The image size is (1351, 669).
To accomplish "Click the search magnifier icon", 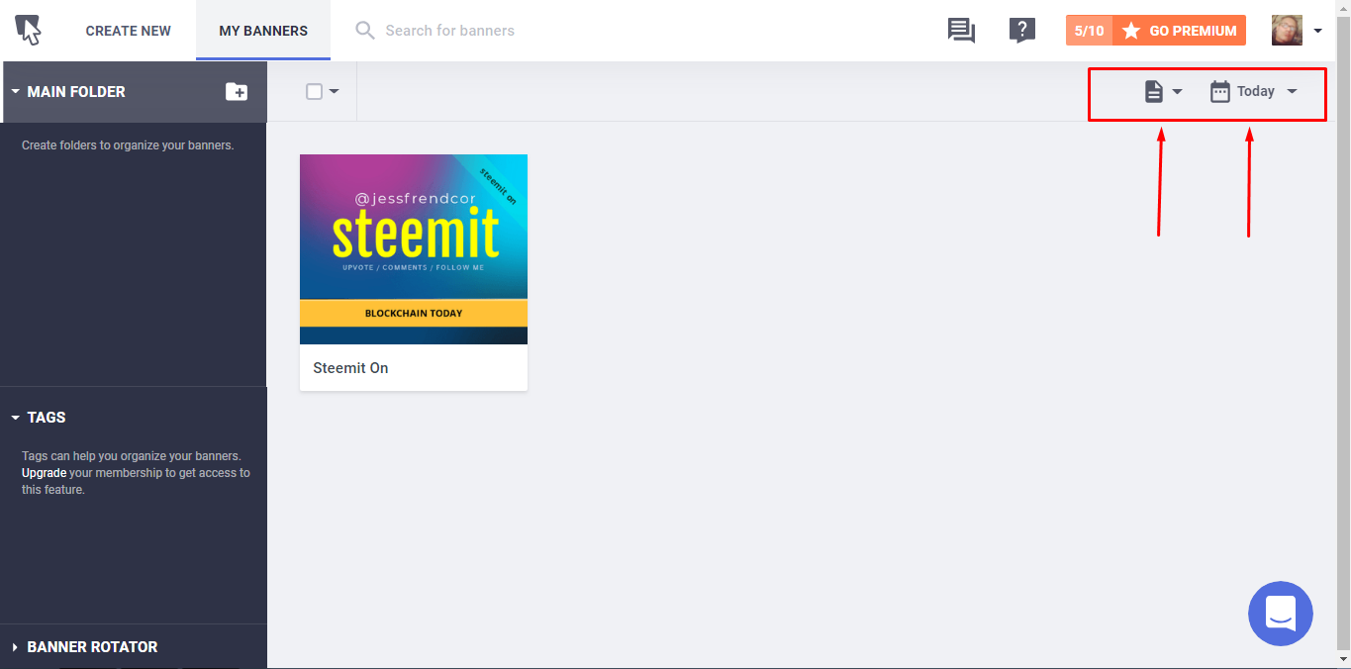I will 365,31.
